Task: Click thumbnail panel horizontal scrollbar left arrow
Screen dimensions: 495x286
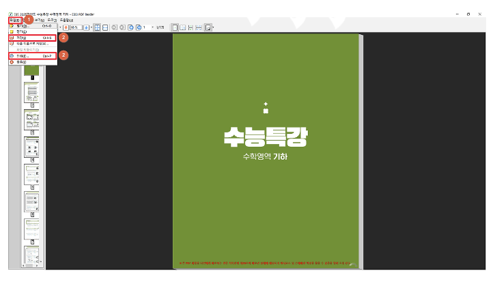Action: (x=23, y=266)
